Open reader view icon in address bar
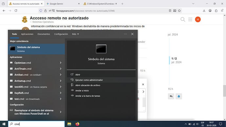 [170, 11]
